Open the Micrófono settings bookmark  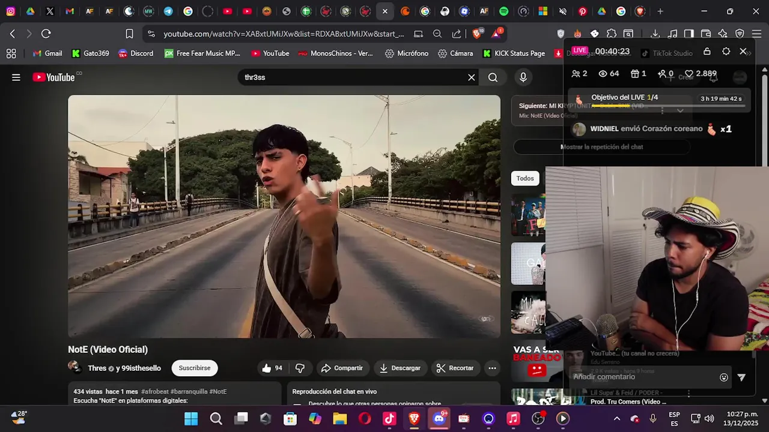(x=407, y=53)
